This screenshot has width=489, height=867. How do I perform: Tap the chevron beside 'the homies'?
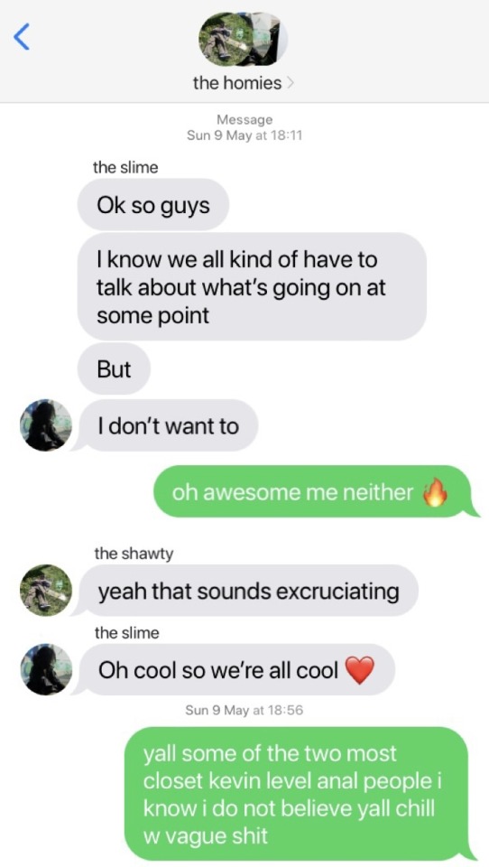291,83
